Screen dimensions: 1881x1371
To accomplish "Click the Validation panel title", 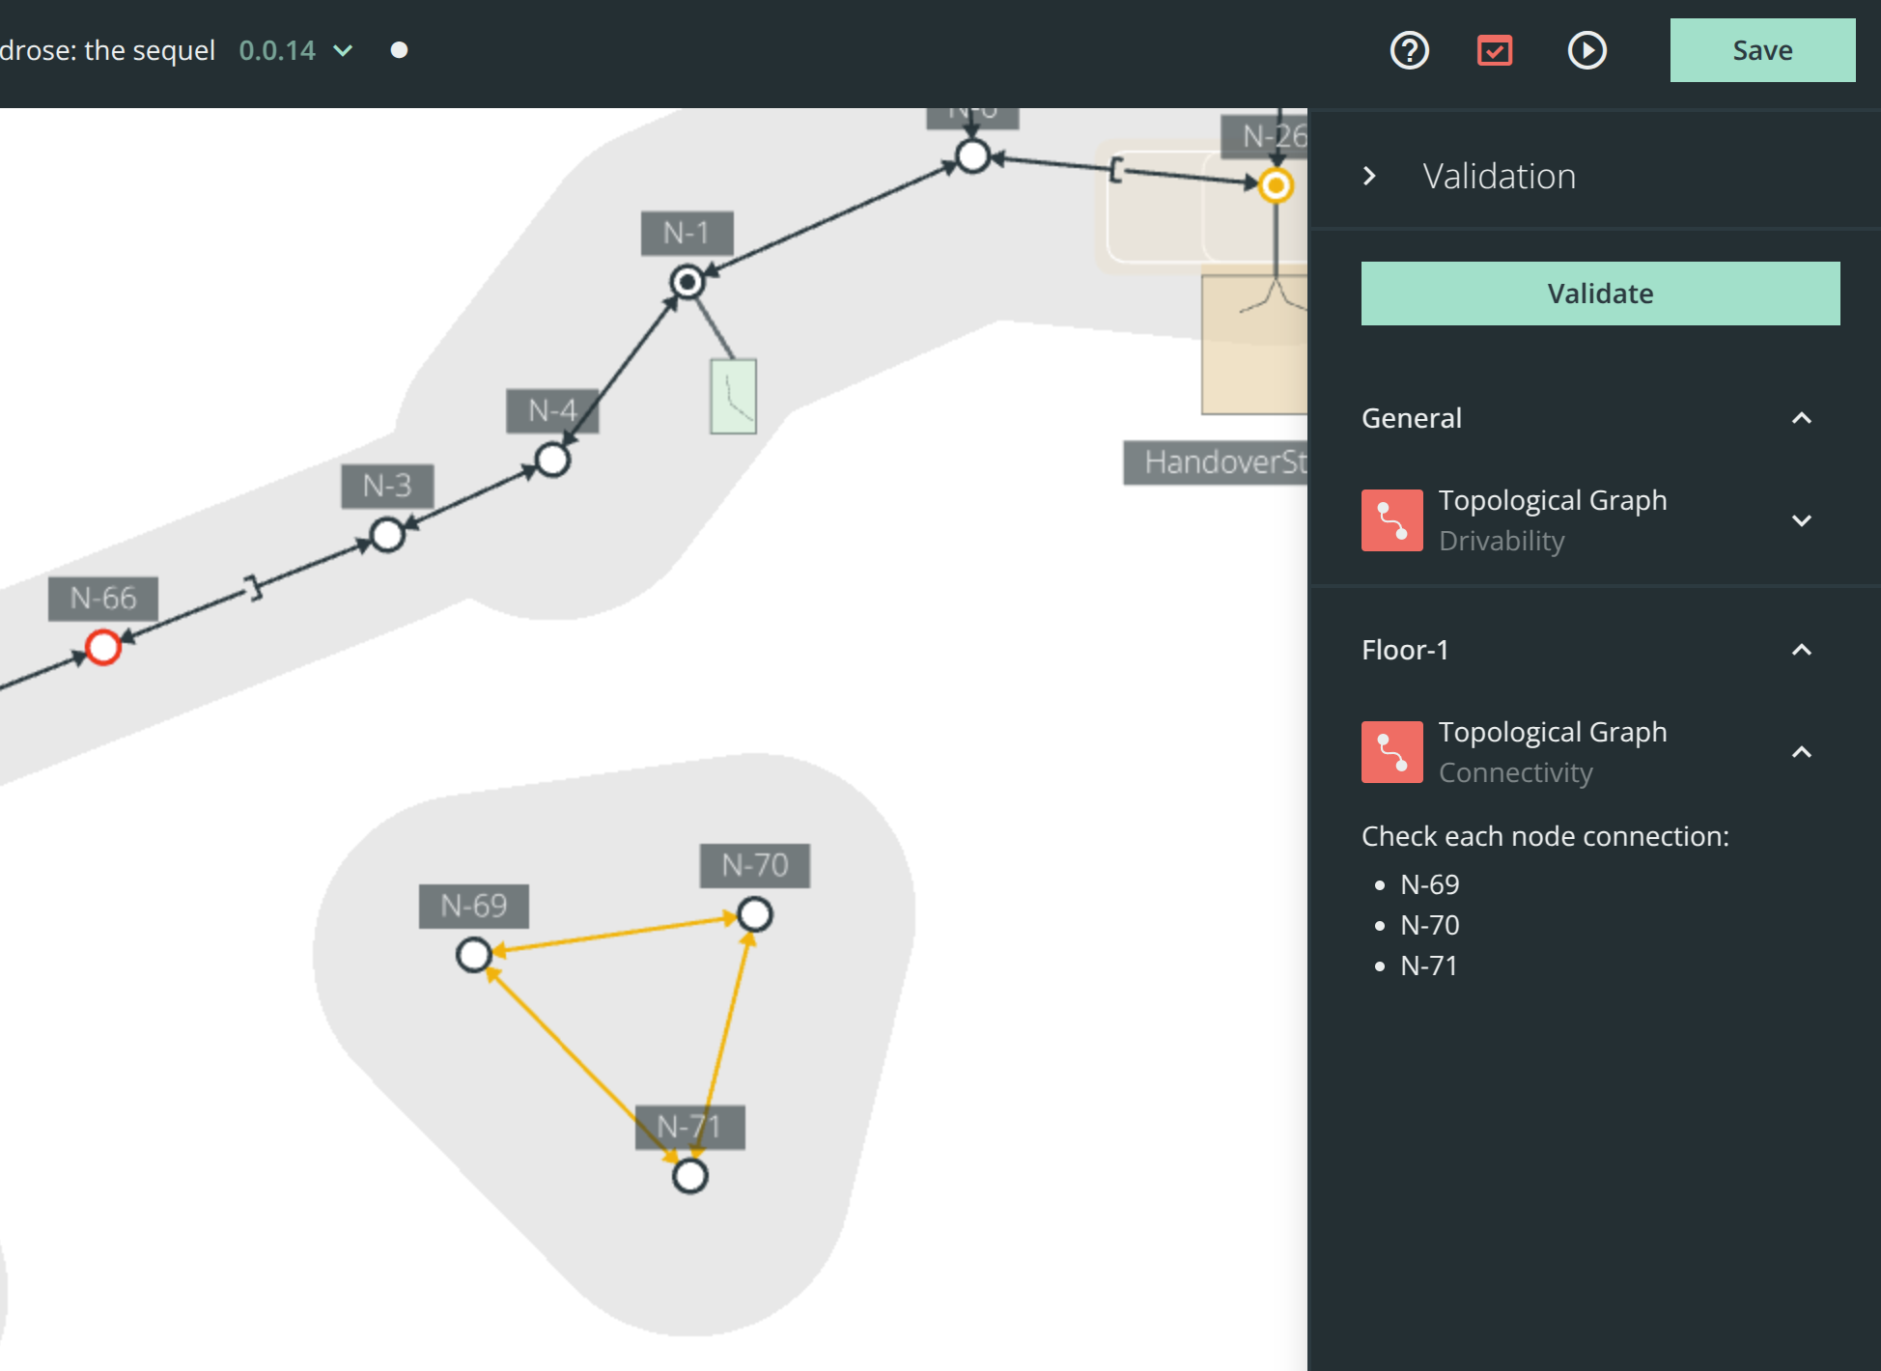I will pyautogui.click(x=1499, y=176).
